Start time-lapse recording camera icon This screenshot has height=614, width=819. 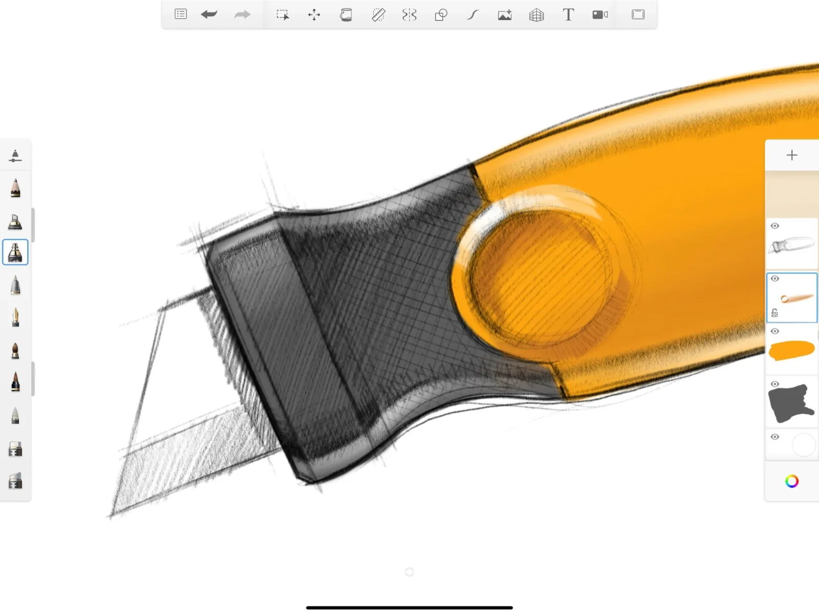coord(600,14)
